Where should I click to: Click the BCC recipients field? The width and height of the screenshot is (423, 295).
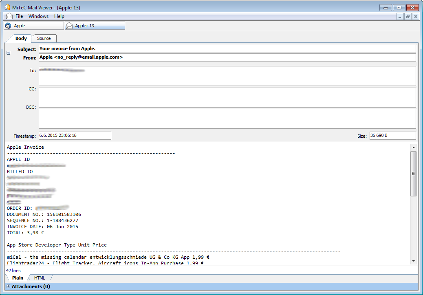(227, 119)
